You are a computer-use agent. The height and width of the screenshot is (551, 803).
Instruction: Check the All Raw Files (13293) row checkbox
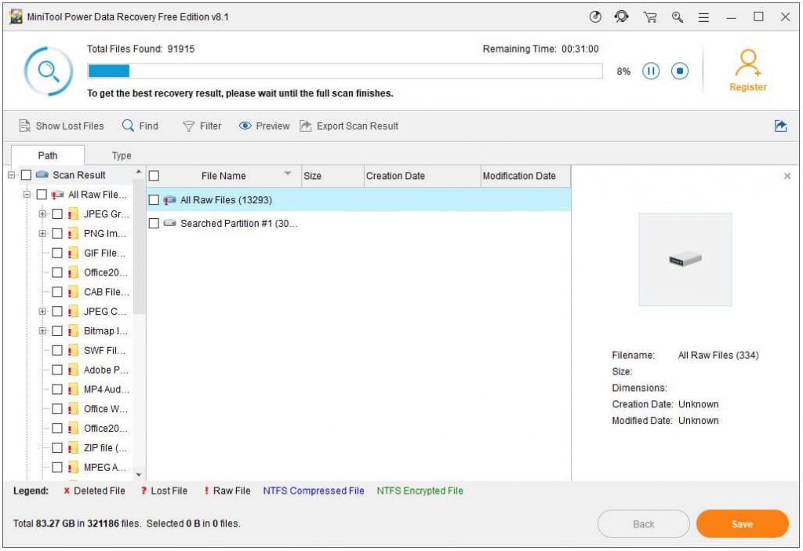(x=154, y=200)
